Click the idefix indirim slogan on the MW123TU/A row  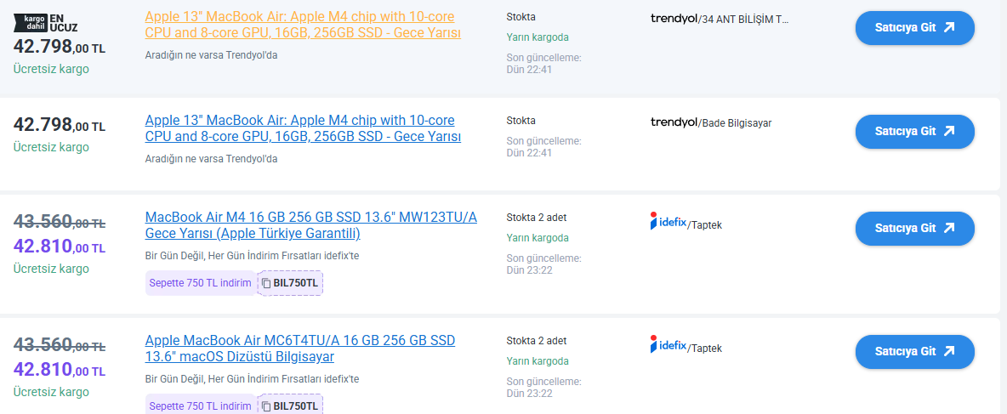253,256
